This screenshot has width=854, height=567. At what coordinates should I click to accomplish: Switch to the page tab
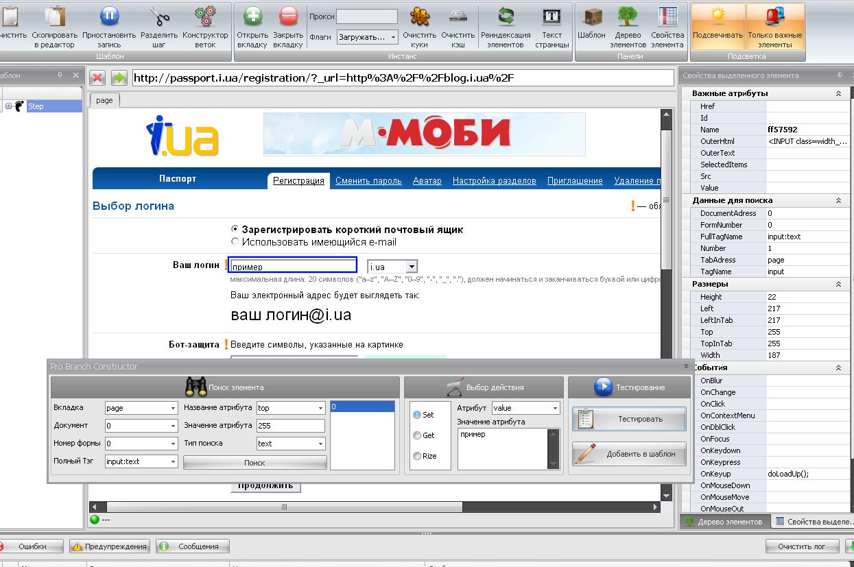[x=104, y=100]
